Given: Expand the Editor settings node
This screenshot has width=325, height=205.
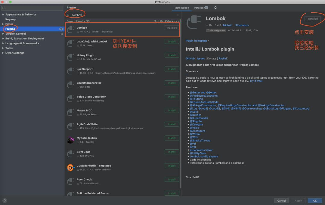Looking at the screenshot, I should 3,24.
